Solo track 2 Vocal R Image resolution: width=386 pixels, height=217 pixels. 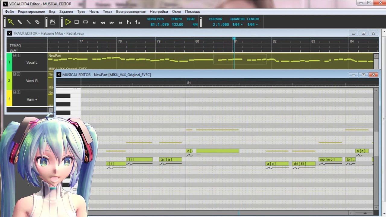click(18, 74)
